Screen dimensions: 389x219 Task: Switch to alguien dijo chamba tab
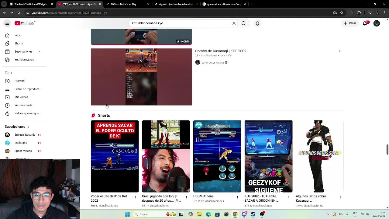pyautogui.click(x=175, y=4)
